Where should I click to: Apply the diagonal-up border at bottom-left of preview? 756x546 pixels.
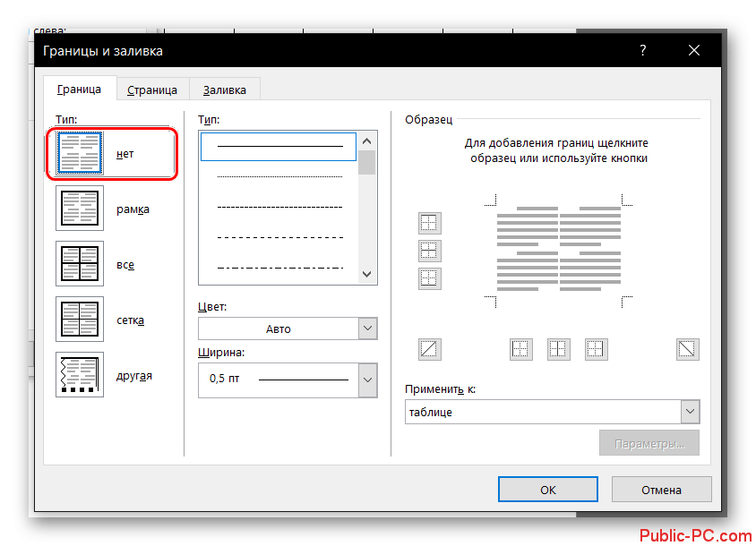430,349
